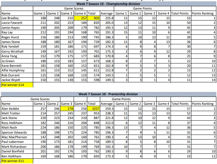Select the Jackie Wyatt name cell
This screenshot has width=217, height=164.
click(17, 80)
